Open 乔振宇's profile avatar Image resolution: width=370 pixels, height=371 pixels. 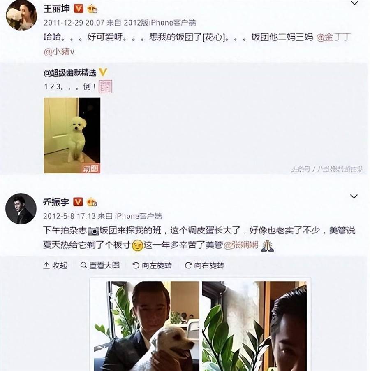point(21,208)
